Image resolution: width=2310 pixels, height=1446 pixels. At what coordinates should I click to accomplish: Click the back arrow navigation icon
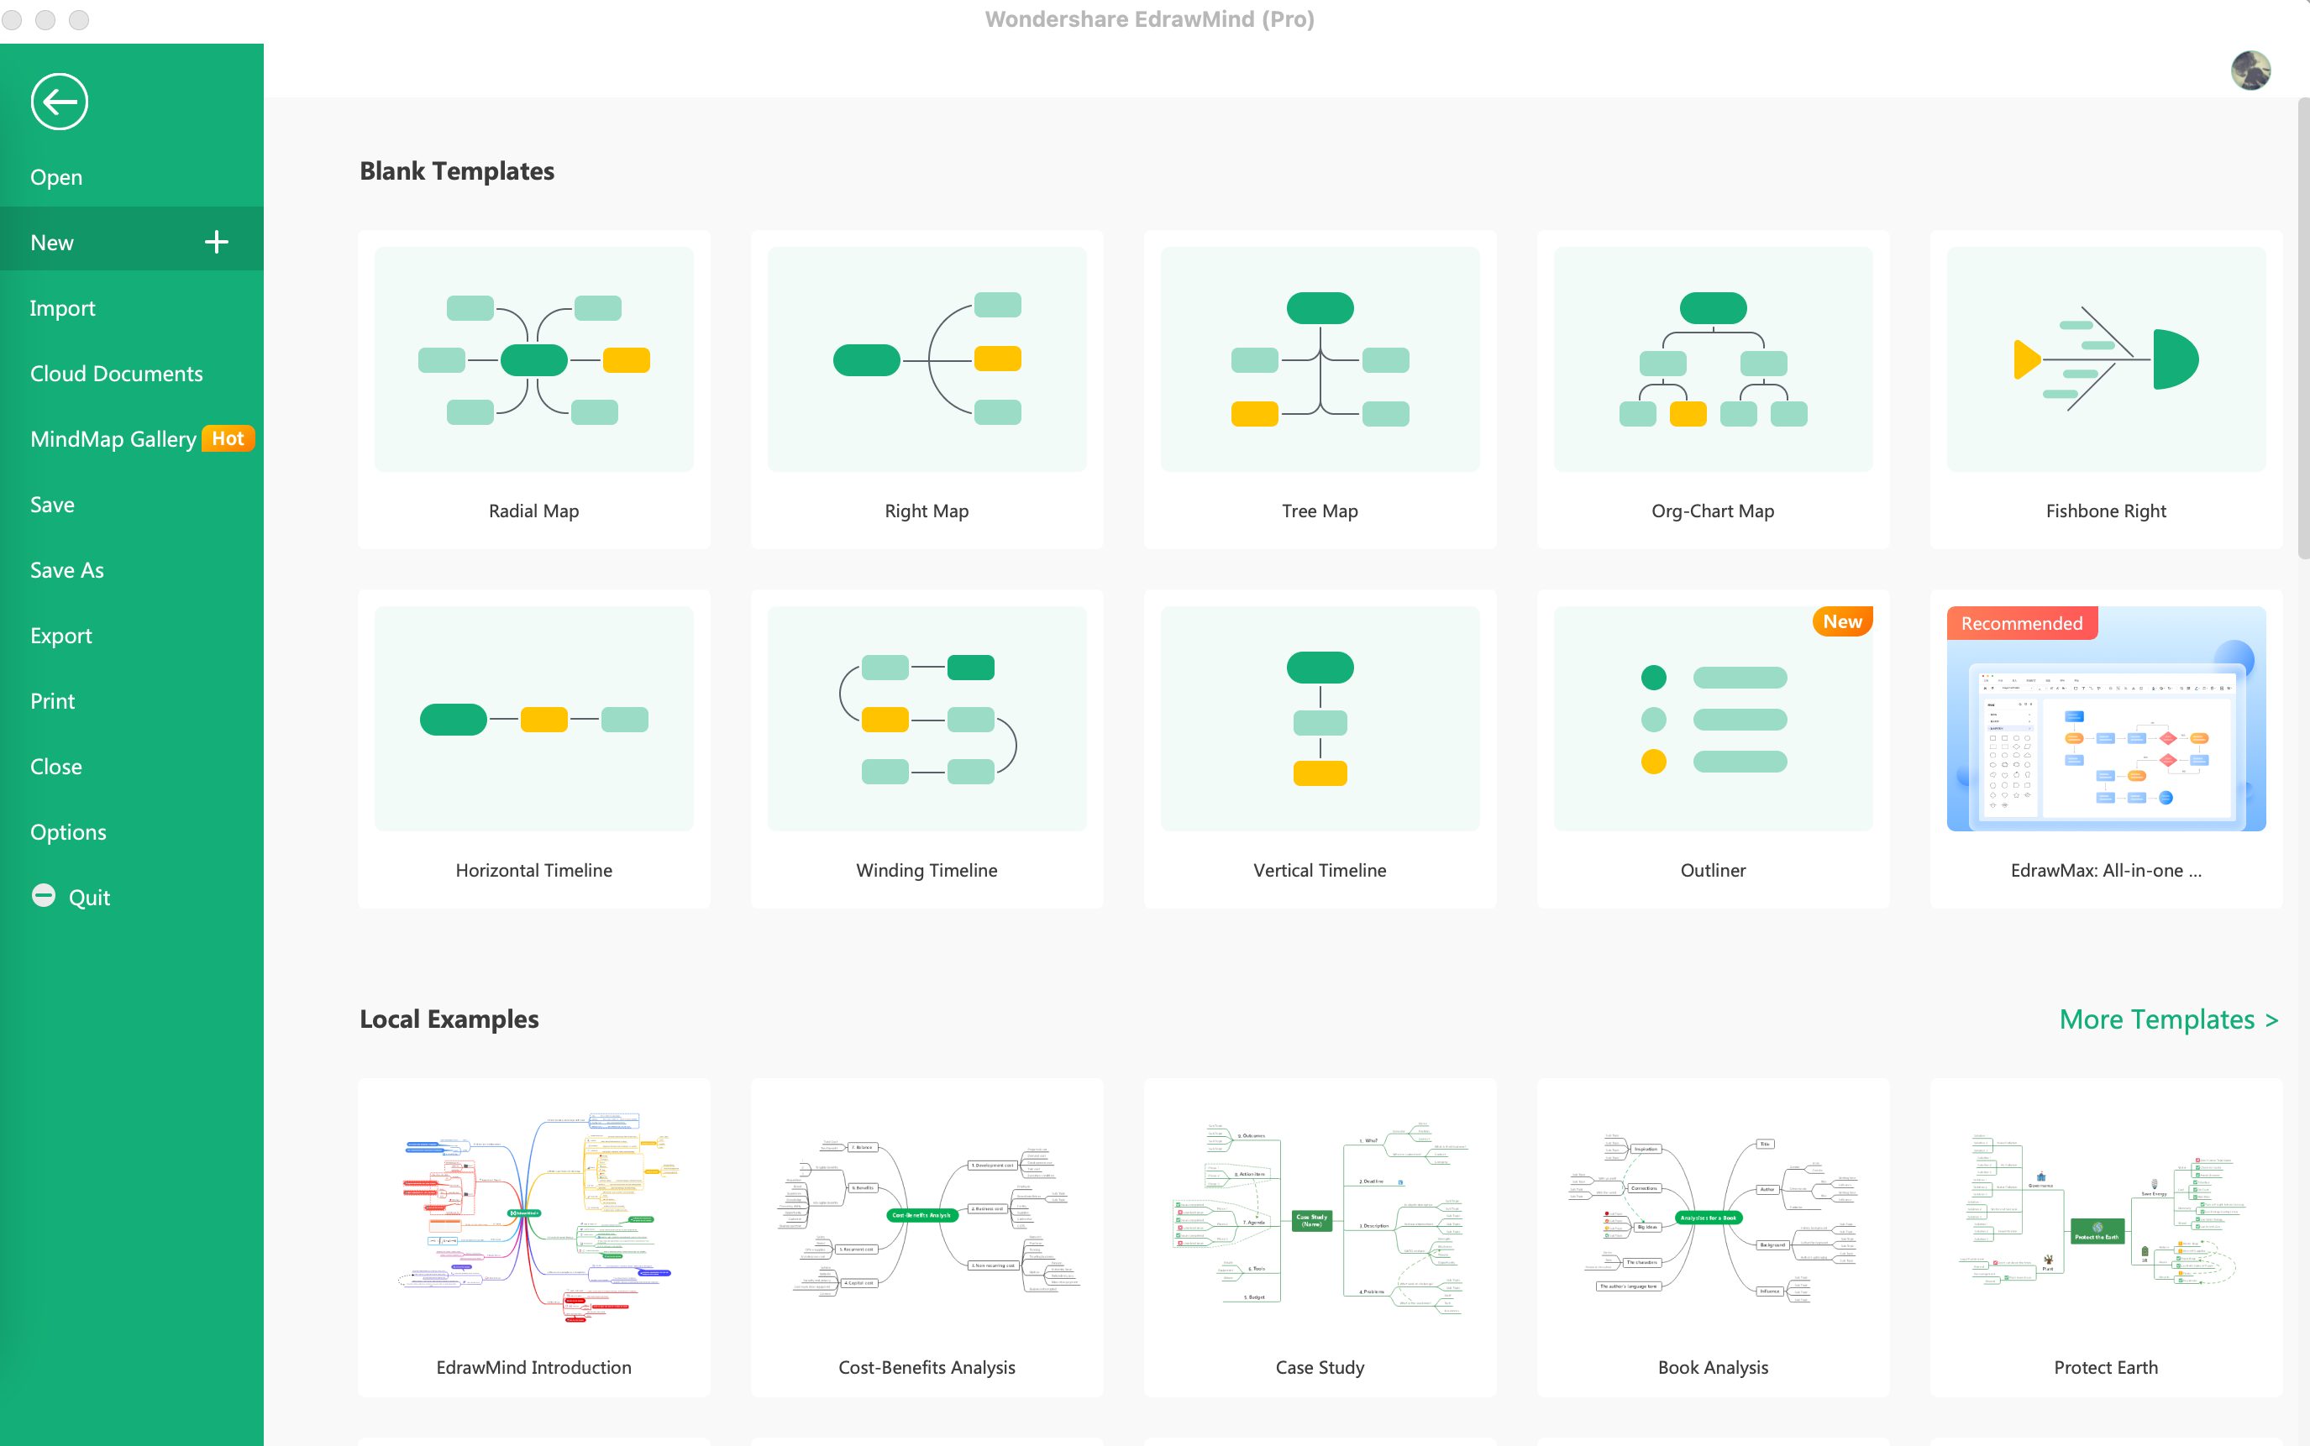point(61,100)
